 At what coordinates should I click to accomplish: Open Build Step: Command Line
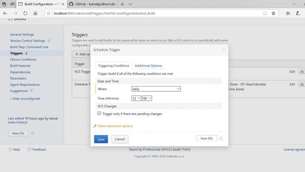[x=29, y=47]
